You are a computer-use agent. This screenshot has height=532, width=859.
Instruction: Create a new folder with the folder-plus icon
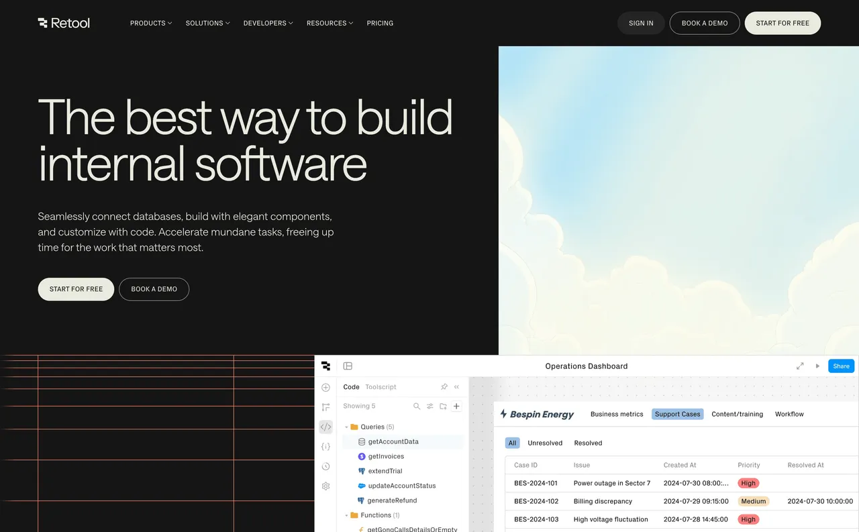443,406
